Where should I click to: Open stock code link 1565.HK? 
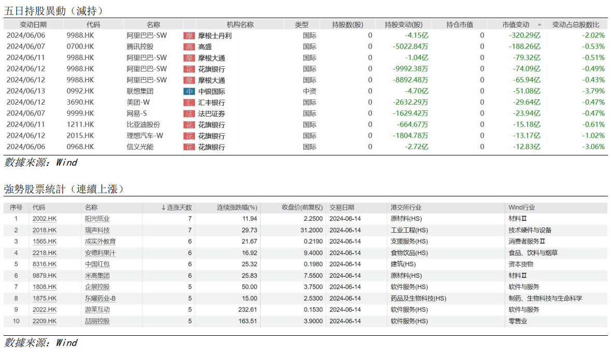pyautogui.click(x=45, y=241)
